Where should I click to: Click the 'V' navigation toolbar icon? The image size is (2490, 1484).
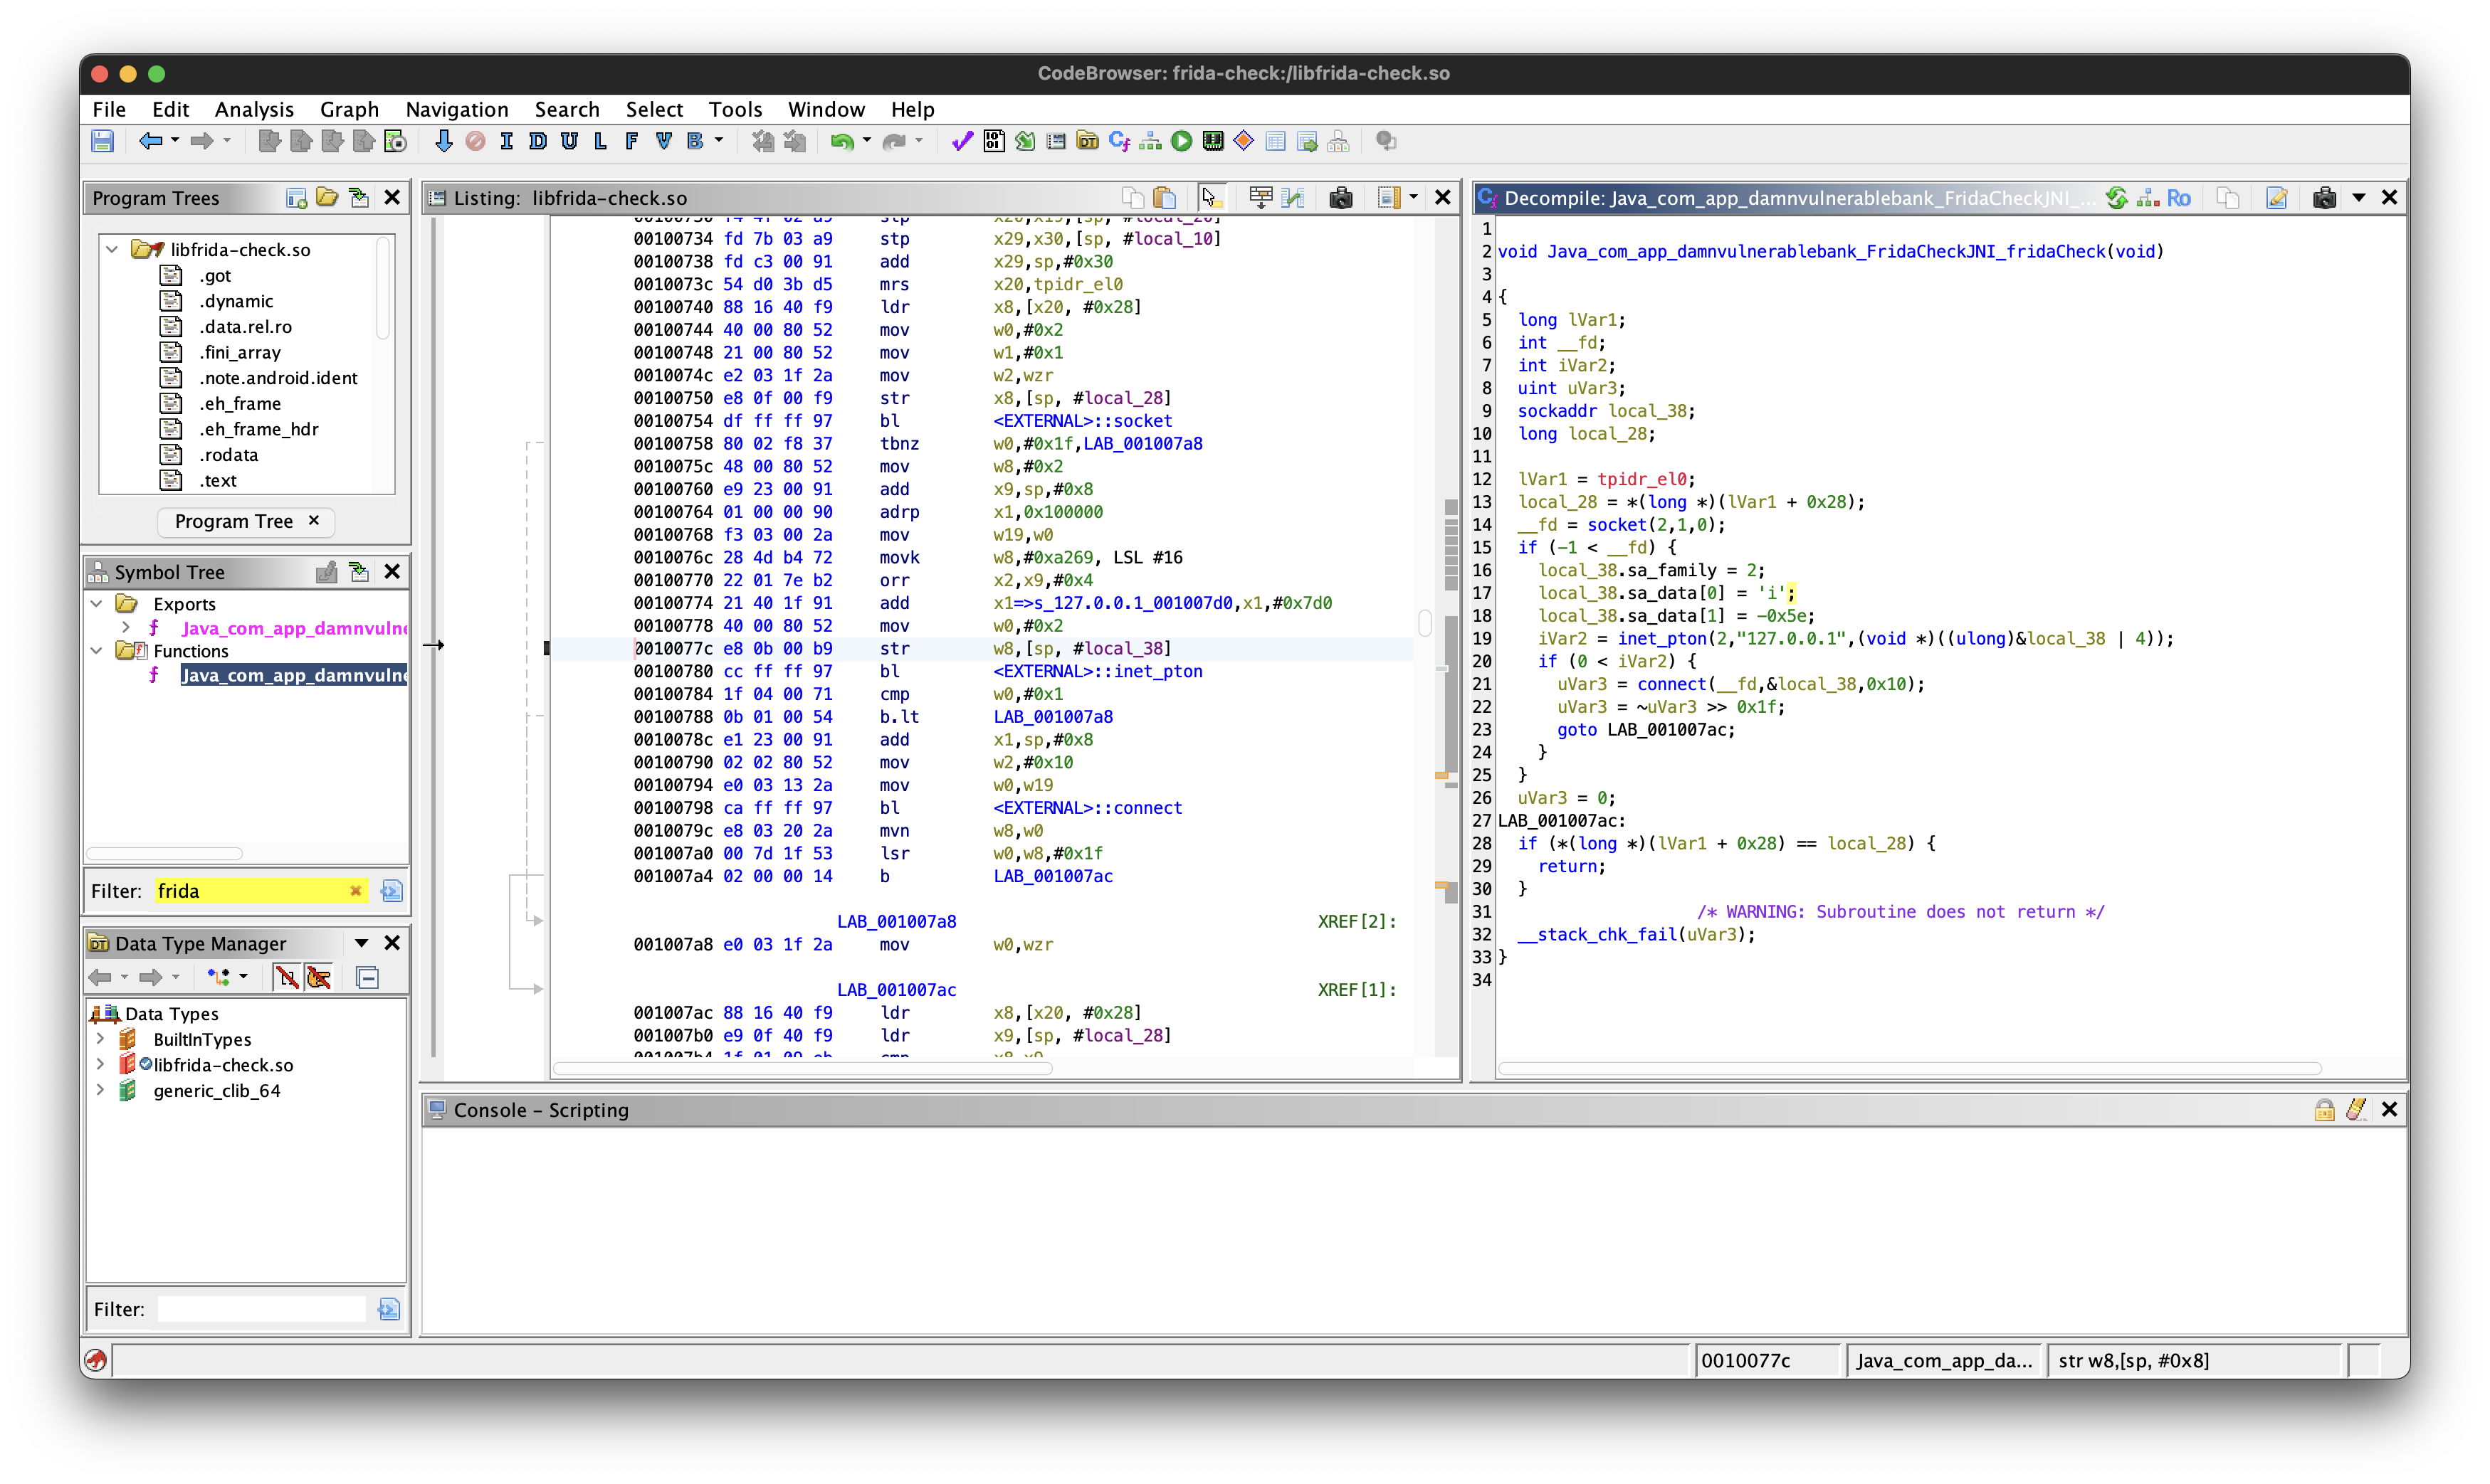point(663,141)
